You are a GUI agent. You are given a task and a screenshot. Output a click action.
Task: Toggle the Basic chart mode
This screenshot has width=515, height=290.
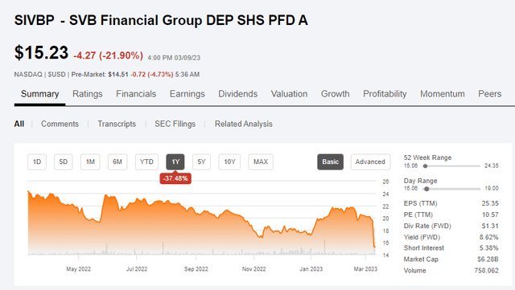[331, 161]
